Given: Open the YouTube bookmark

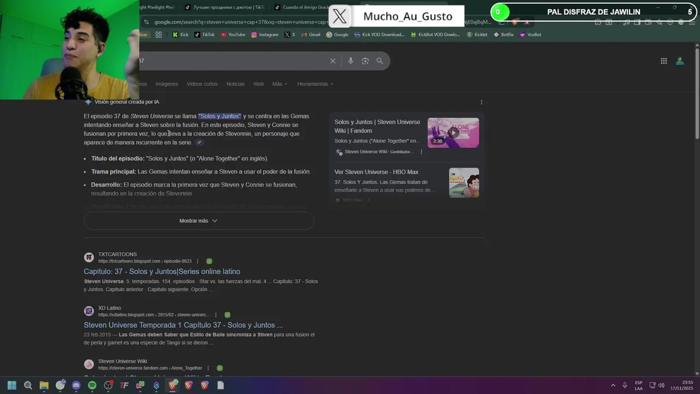Looking at the screenshot, I should (233, 34).
